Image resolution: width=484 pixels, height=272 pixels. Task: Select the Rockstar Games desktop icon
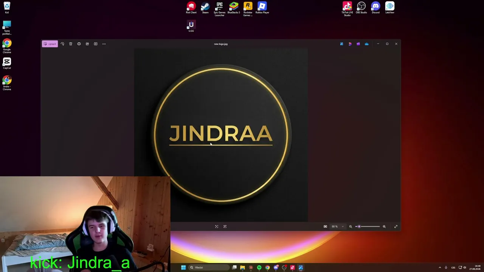tap(248, 9)
